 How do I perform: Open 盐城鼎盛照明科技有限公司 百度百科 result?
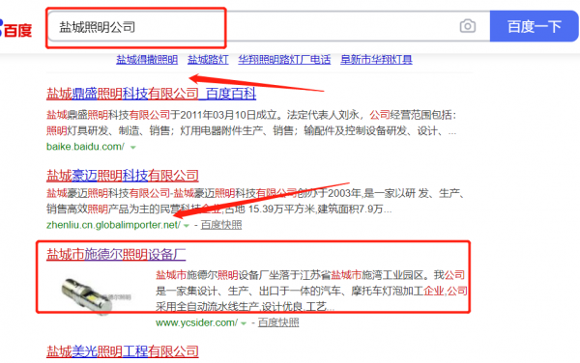pyautogui.click(x=151, y=94)
